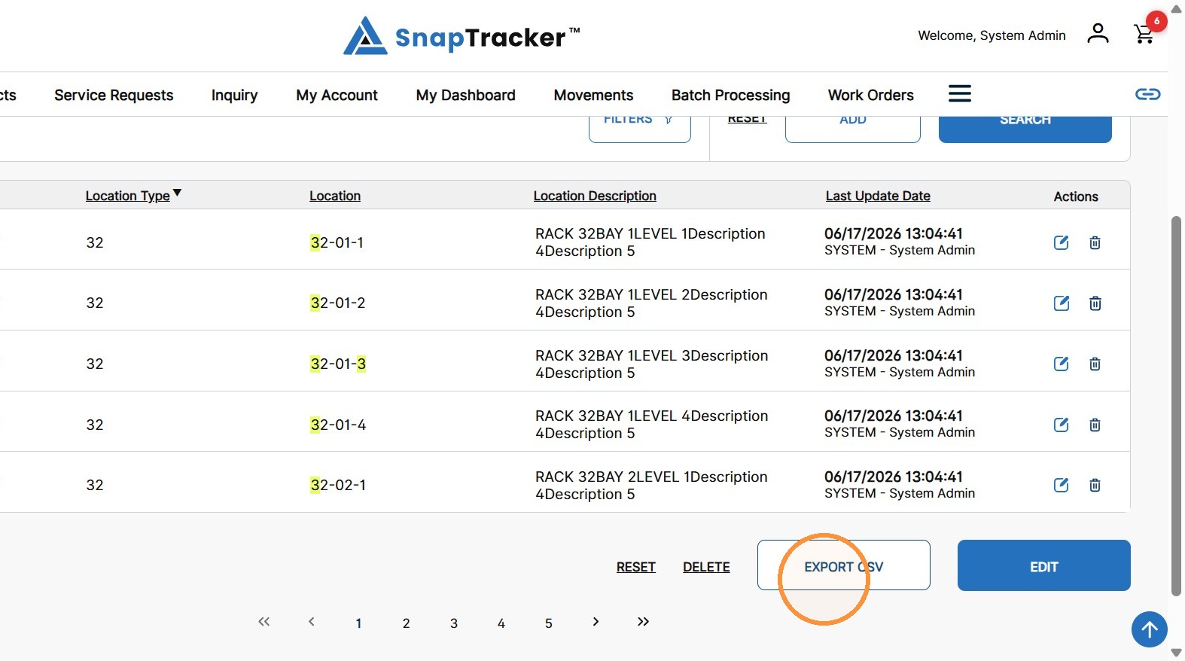Screen dimensions: 1185x661
Task: Sort by Last Update Date header
Action: pyautogui.click(x=878, y=196)
